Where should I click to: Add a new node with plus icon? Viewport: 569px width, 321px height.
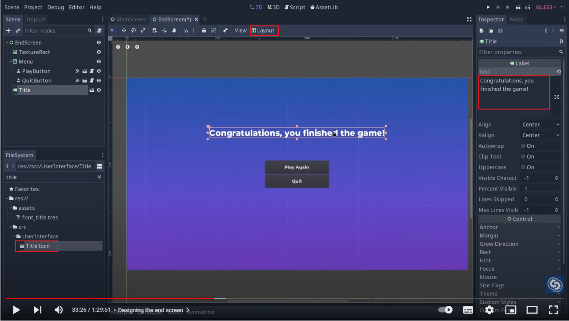[x=8, y=31]
